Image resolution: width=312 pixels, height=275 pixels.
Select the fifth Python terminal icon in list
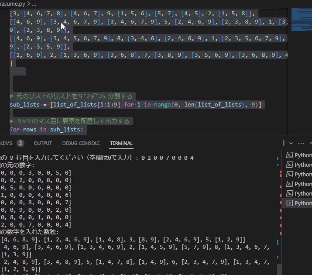coord(289,194)
